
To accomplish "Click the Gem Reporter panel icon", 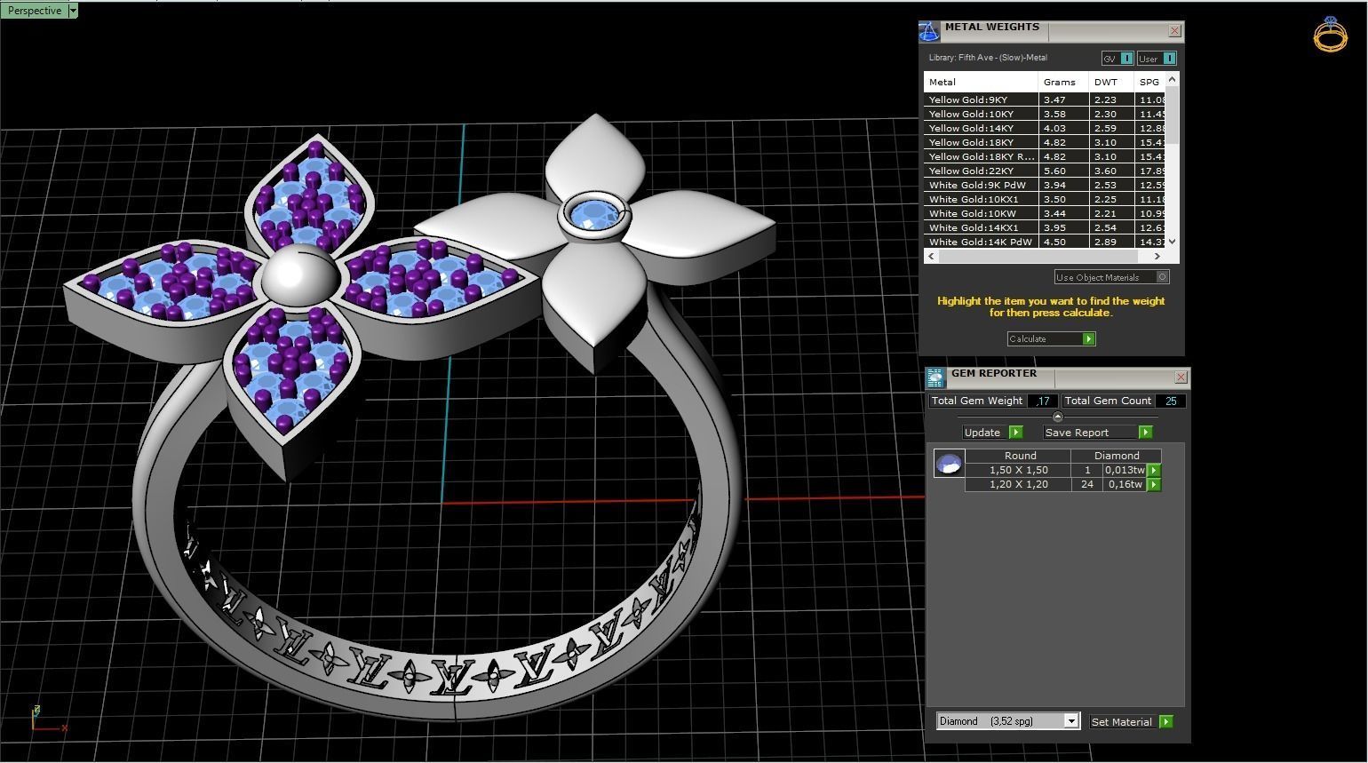I will 935,378.
